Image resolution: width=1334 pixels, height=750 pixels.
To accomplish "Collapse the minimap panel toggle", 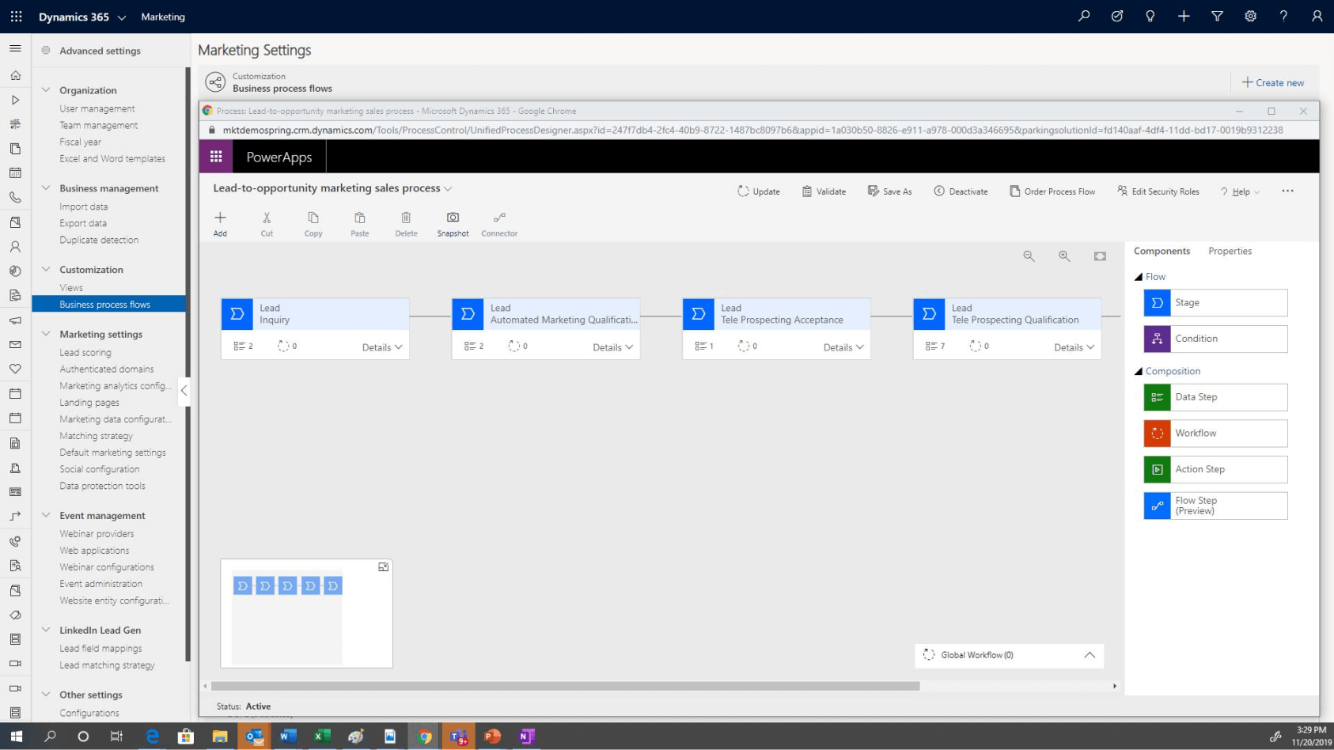I will point(384,567).
